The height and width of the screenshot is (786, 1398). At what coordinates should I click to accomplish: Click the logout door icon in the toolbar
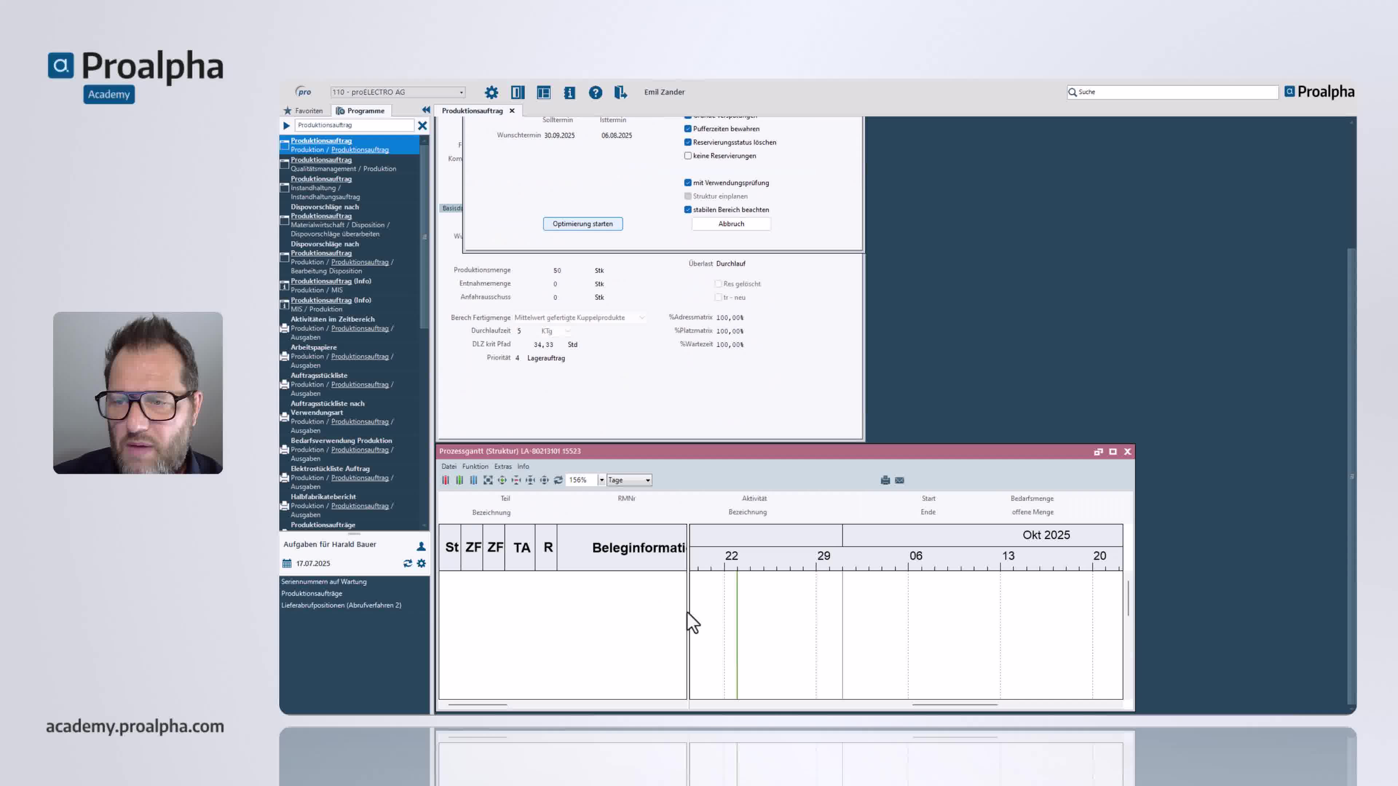pos(620,92)
